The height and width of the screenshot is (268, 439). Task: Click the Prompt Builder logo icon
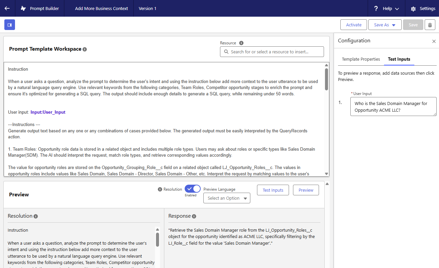(23, 9)
